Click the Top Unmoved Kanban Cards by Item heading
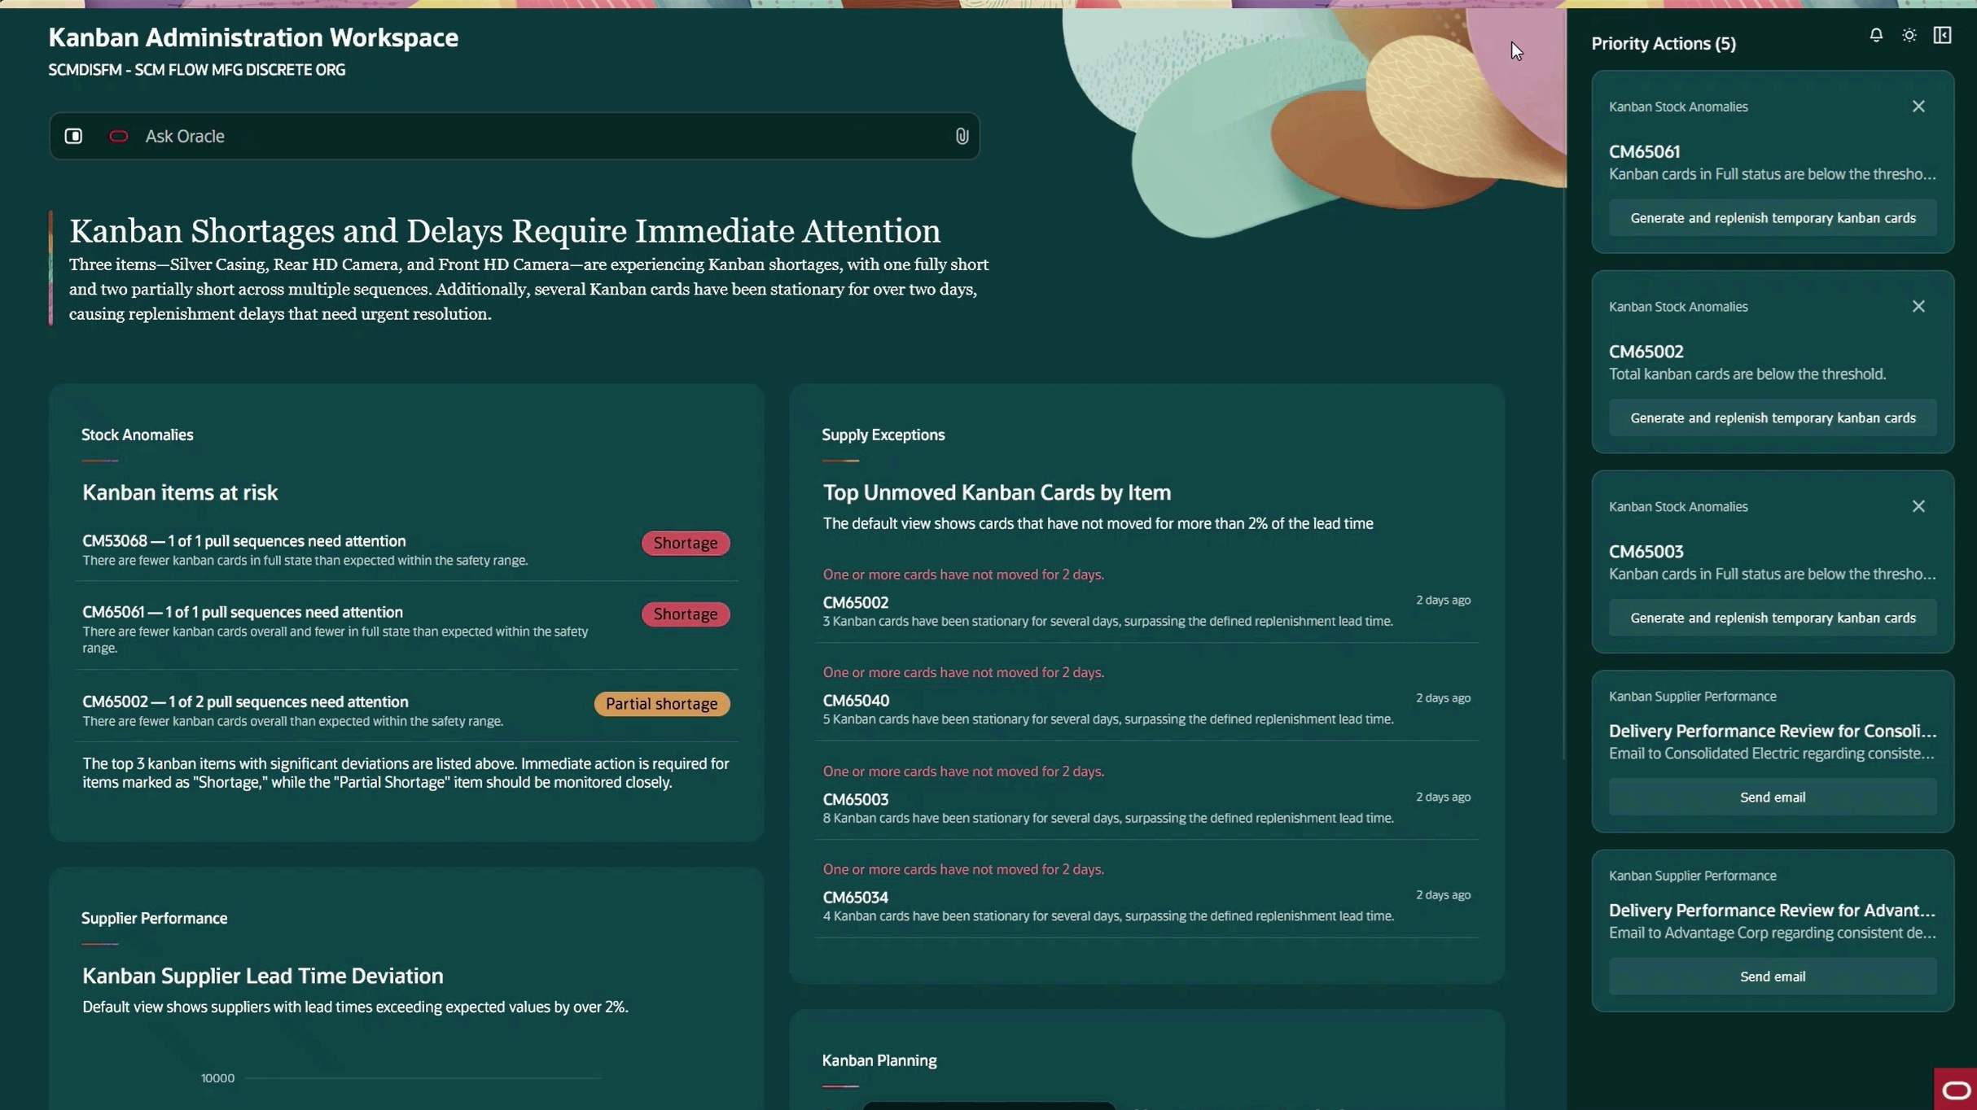The width and height of the screenshot is (1977, 1110). point(997,492)
